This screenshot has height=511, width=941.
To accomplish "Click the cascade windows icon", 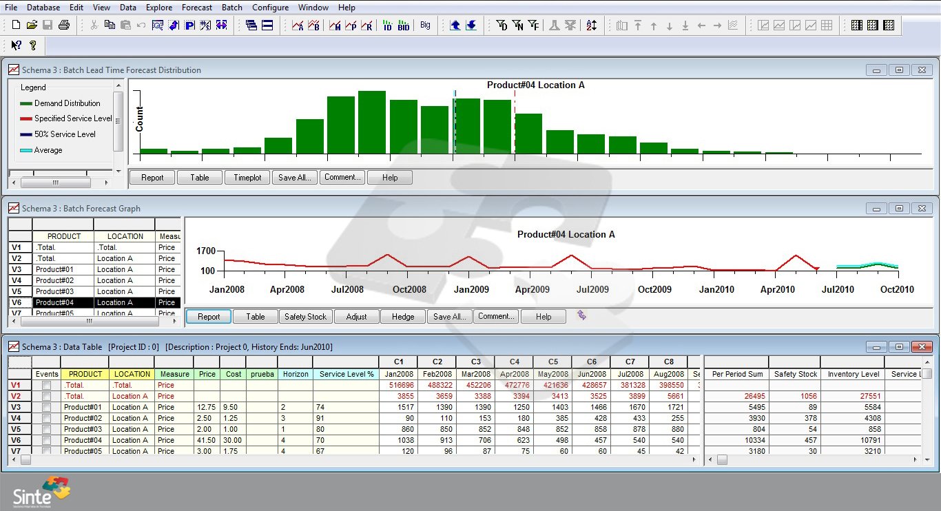I will [251, 25].
